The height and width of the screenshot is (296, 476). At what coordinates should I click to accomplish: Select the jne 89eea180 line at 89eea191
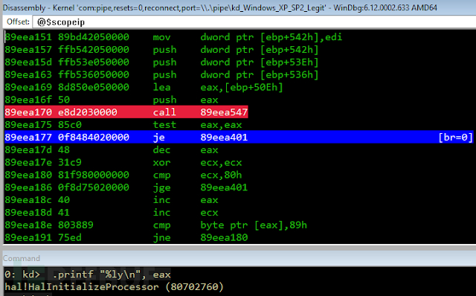click(126, 237)
